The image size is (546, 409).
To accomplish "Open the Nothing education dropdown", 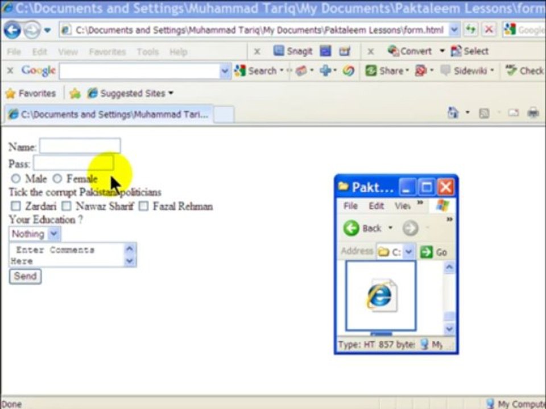I will (x=35, y=233).
